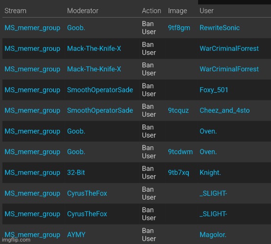
Task: Open second _SLIGHT- user link
Action: coord(213,214)
